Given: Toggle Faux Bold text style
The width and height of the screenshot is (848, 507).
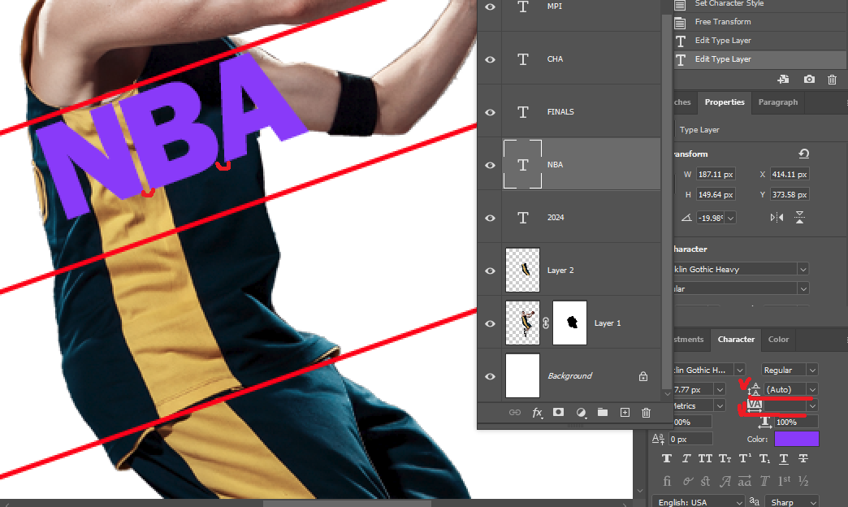Looking at the screenshot, I should click(666, 459).
